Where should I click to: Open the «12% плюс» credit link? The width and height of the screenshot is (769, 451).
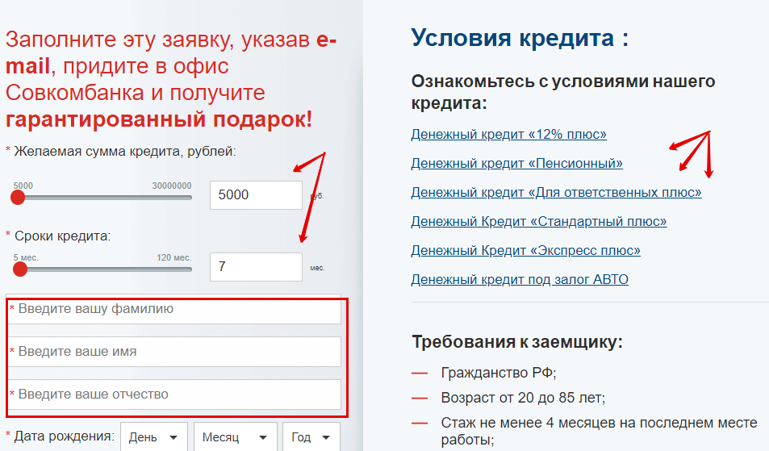tap(508, 134)
